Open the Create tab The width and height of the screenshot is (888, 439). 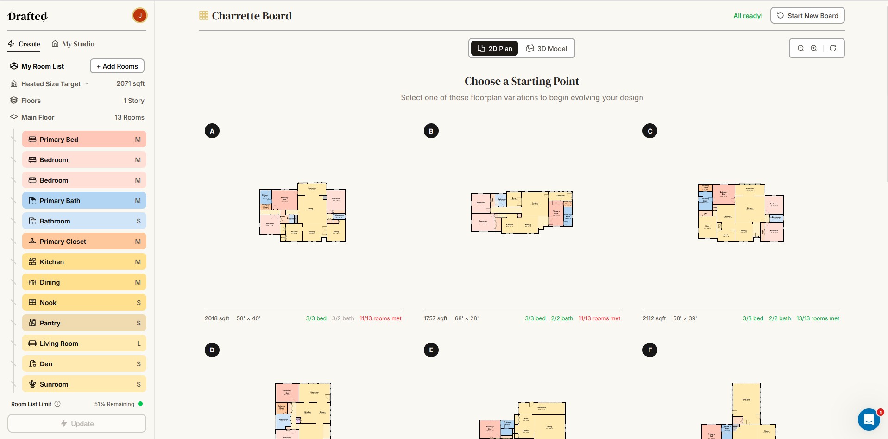pyautogui.click(x=24, y=44)
